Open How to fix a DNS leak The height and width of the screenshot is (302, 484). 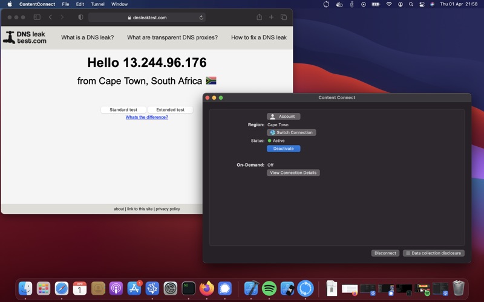[259, 37]
